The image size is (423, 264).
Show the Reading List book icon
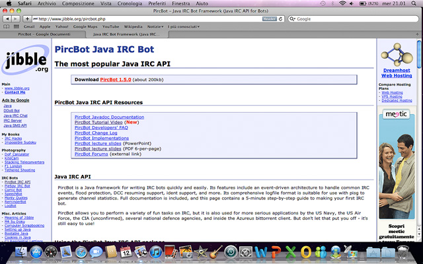click(x=6, y=26)
